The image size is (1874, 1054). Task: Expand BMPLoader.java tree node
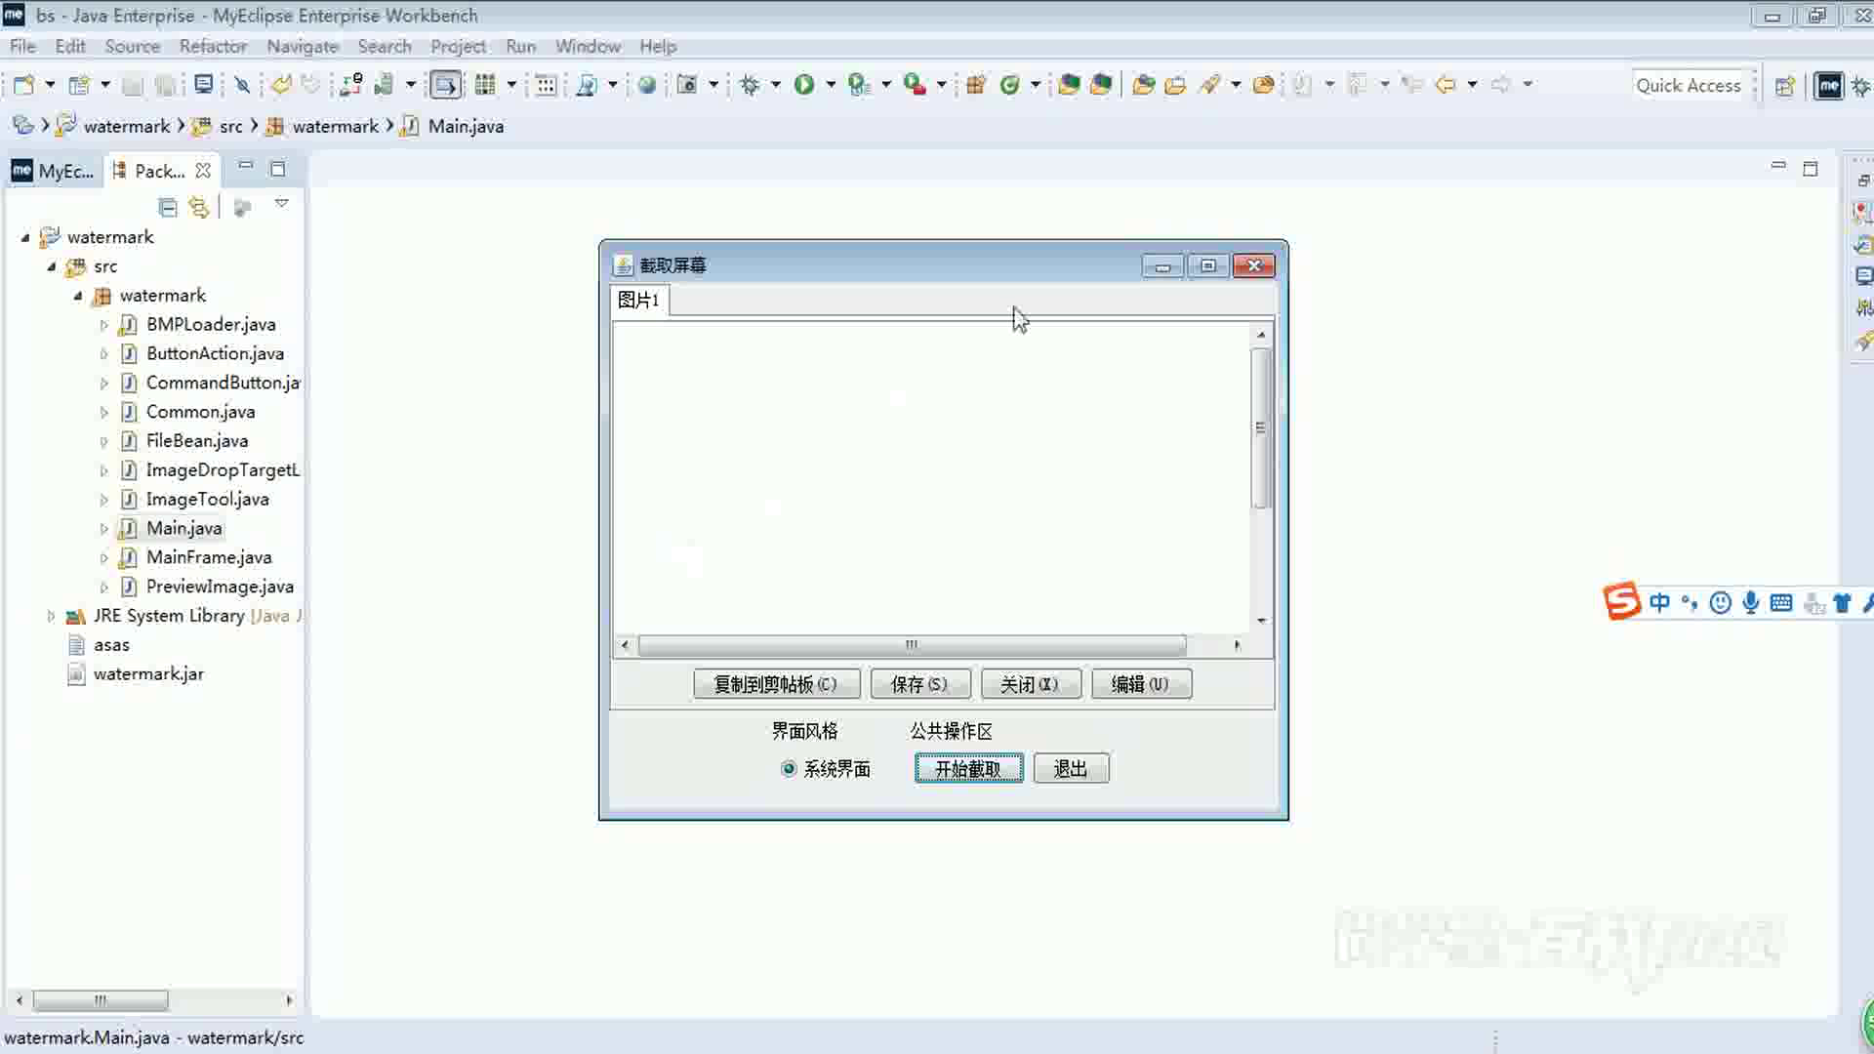[103, 325]
